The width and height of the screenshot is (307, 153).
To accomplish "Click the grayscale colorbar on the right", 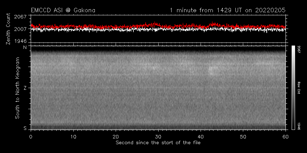I will point(293,88).
